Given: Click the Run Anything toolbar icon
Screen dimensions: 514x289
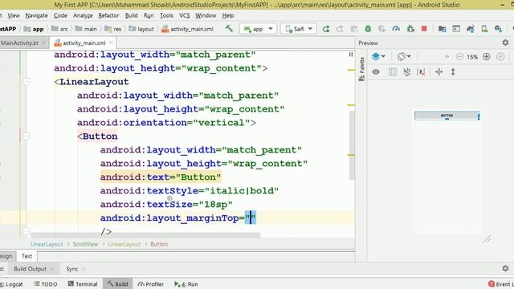Looking at the screenshot, I should click(x=456, y=29).
